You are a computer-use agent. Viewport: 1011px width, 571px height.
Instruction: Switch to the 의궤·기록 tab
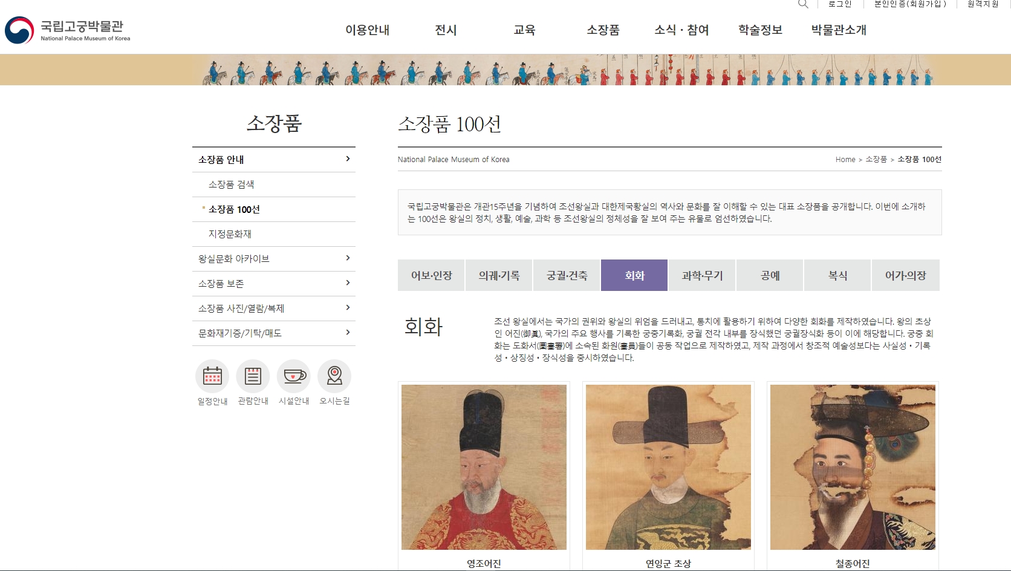click(x=499, y=275)
